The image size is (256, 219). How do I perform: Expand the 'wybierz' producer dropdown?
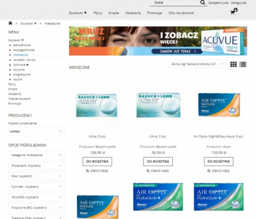tap(36, 131)
